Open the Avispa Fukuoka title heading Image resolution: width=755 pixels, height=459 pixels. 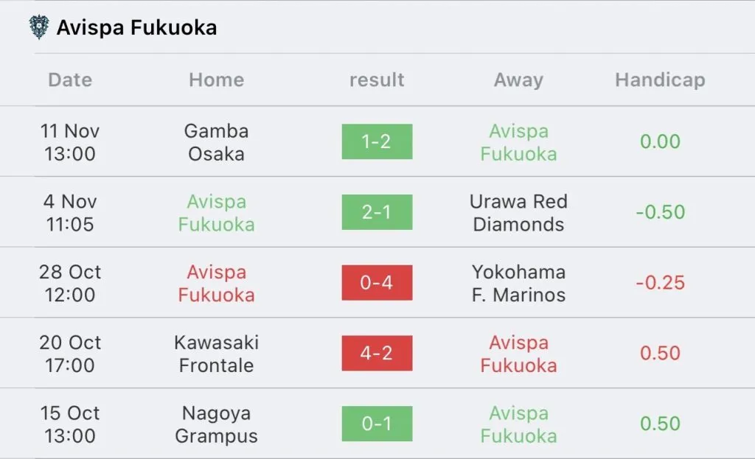pyautogui.click(x=136, y=28)
